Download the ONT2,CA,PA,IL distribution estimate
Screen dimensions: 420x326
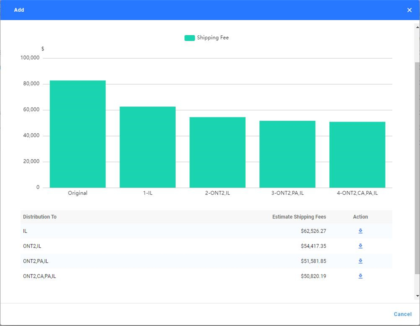360,276
